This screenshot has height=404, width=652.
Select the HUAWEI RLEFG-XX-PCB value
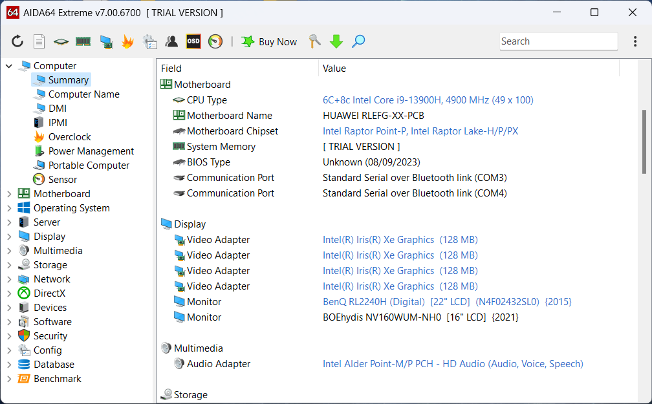pos(373,116)
